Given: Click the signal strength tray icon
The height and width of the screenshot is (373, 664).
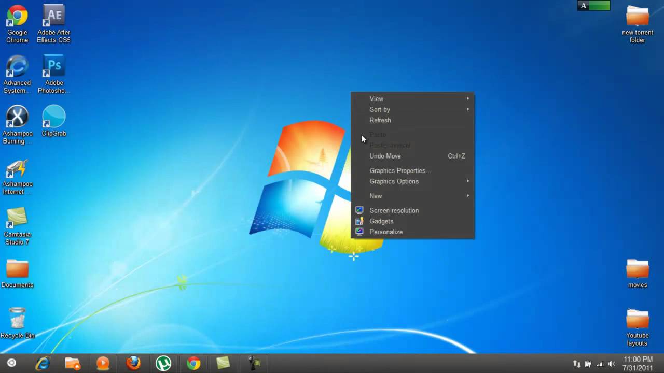Looking at the screenshot, I should (x=600, y=364).
